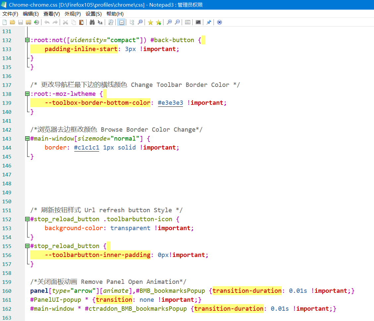The image size is (374, 321).
Task: Add to favorites with star-plus icon
Action: click(x=158, y=22)
